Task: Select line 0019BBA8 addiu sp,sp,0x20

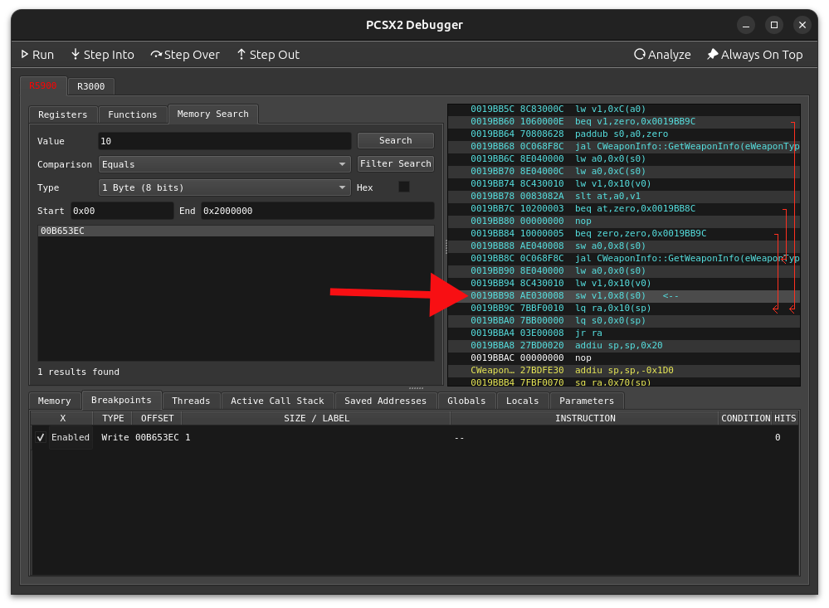Action: pos(623,345)
